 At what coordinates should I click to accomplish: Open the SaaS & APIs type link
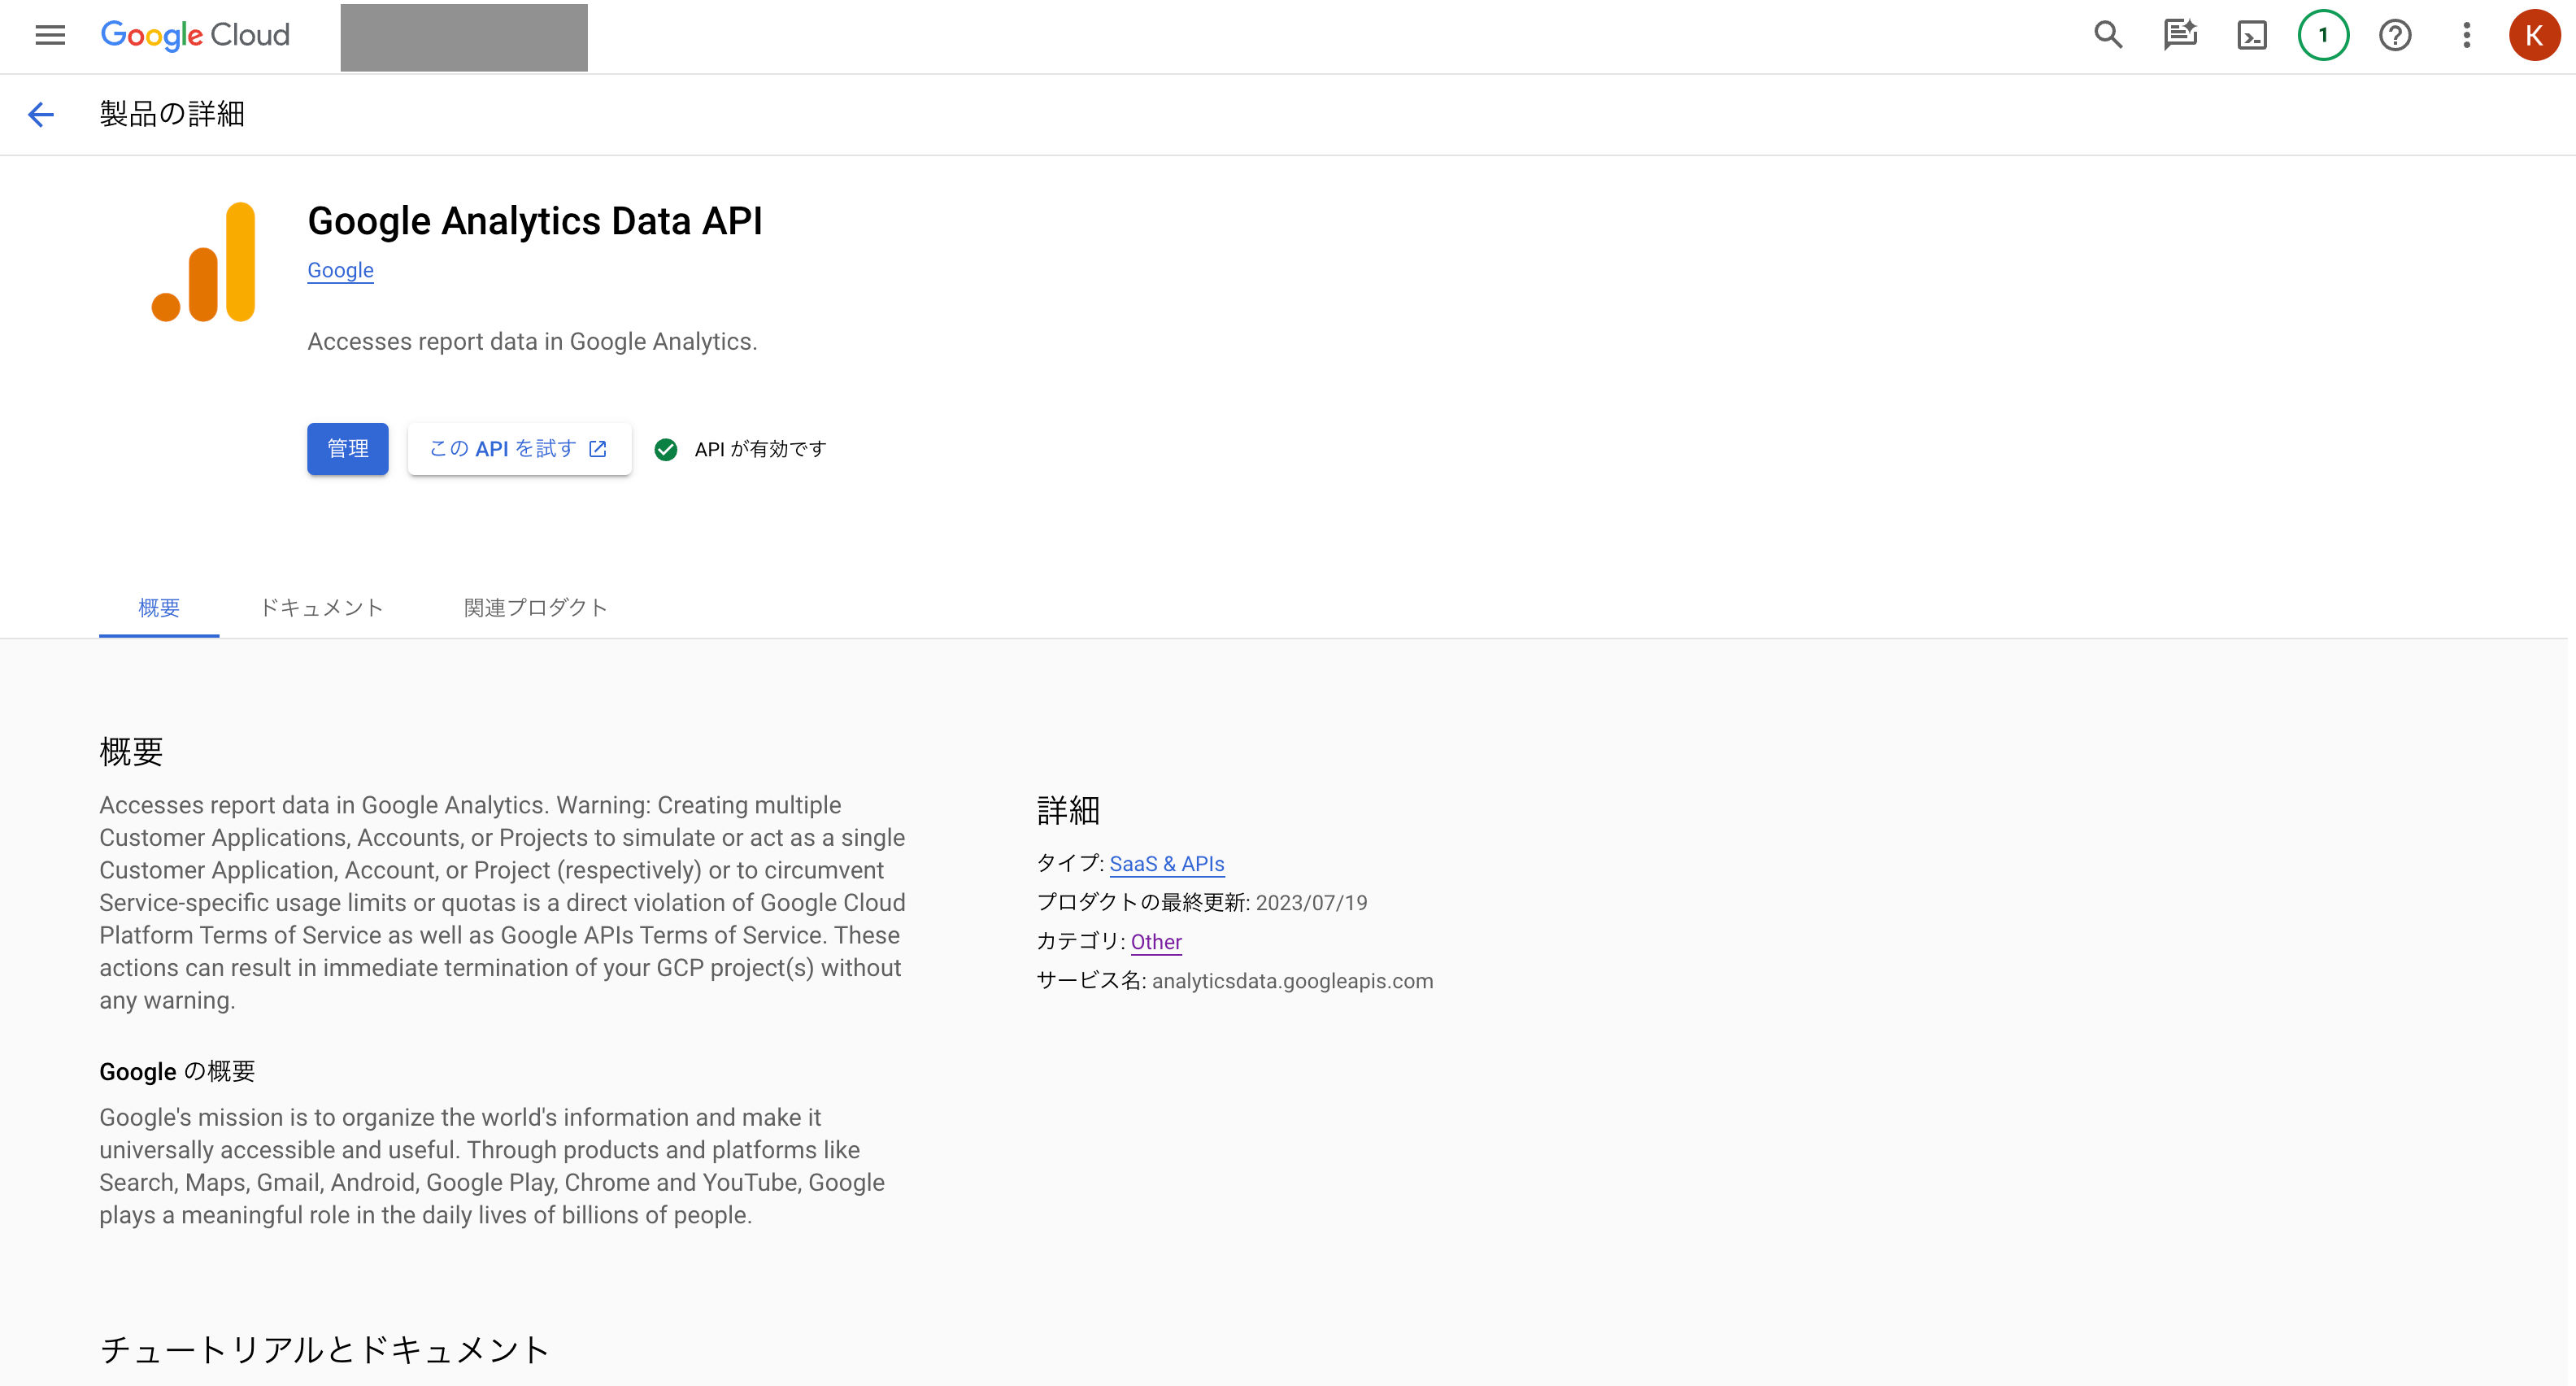[x=1167, y=863]
